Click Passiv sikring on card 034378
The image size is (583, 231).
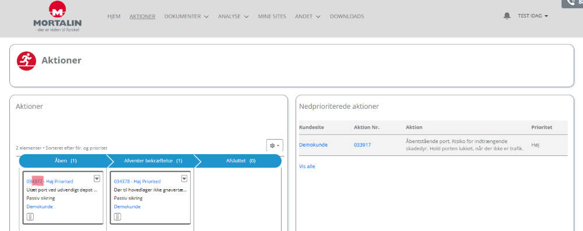[x=128, y=198]
